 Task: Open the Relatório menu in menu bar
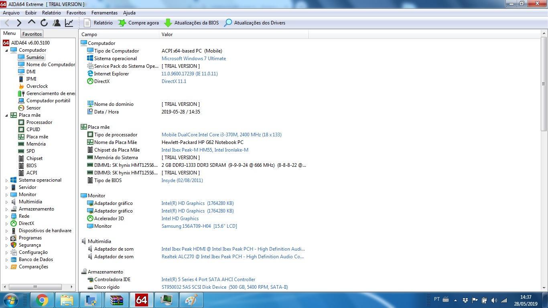click(51, 13)
